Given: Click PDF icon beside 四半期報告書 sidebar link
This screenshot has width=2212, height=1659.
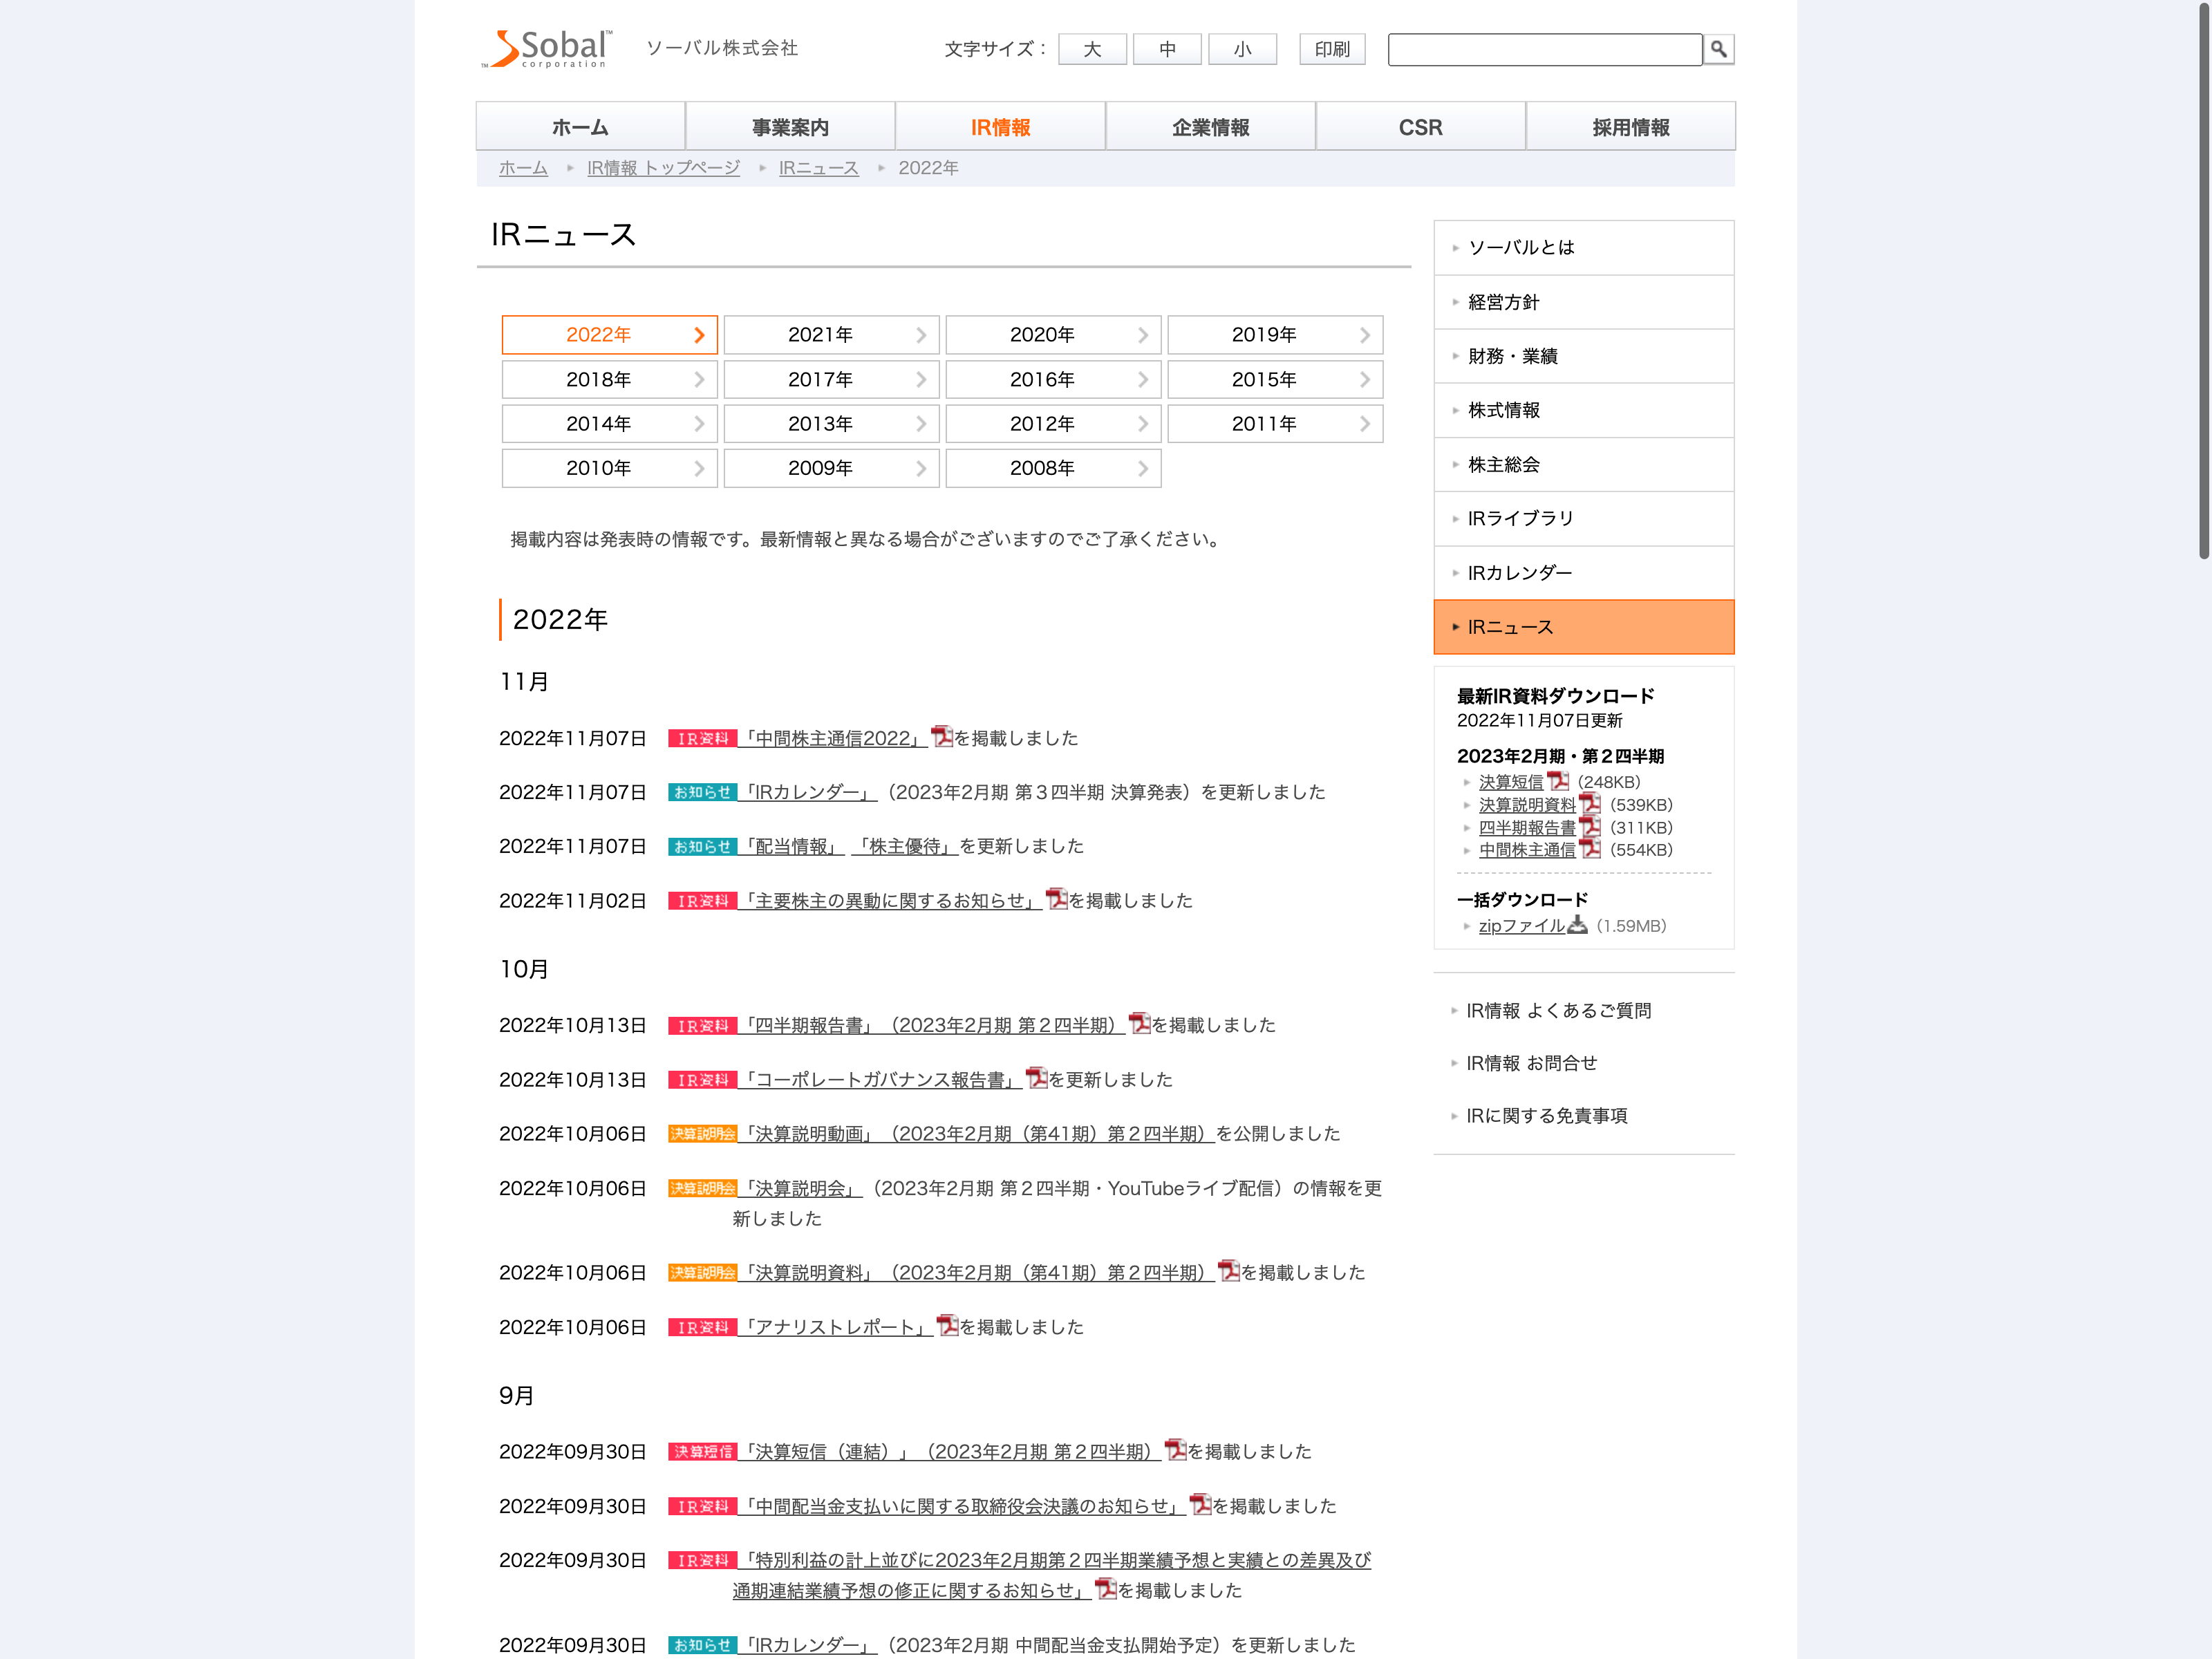Looking at the screenshot, I should (x=1589, y=827).
